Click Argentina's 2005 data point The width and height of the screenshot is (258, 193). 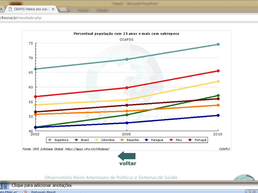tap(127, 59)
